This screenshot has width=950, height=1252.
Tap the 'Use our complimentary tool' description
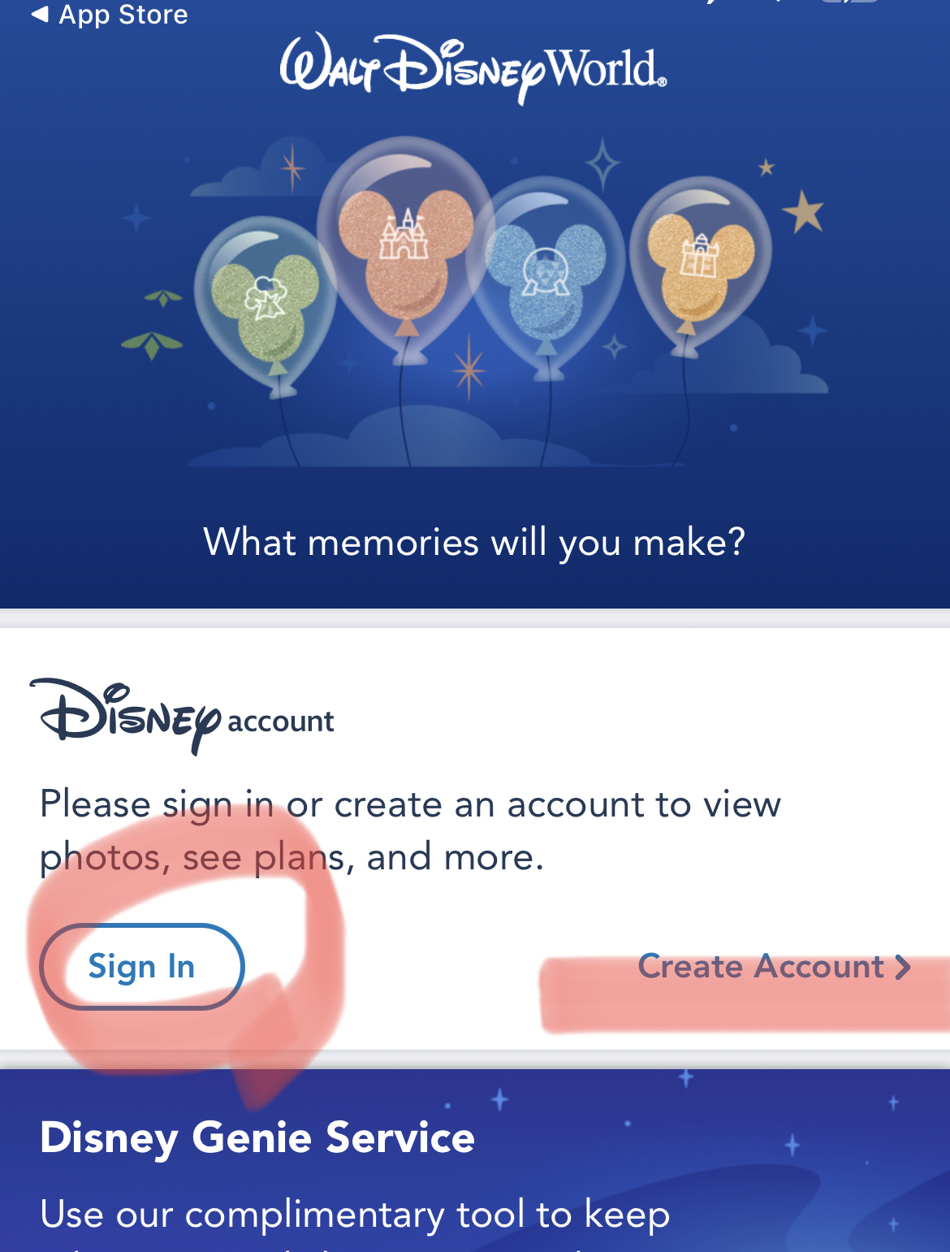click(x=355, y=1215)
